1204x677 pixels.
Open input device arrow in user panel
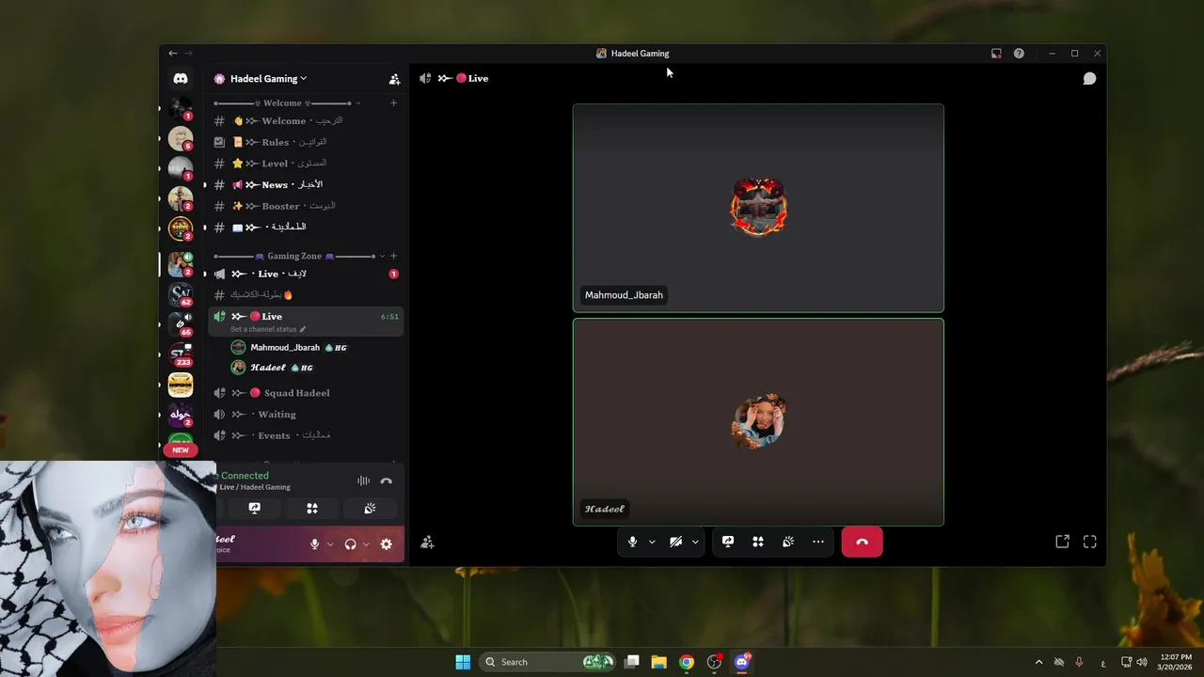(330, 544)
